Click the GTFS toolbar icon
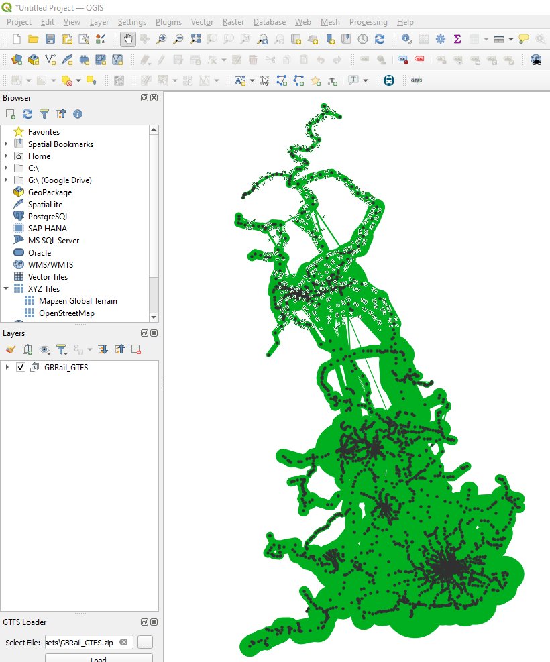The width and height of the screenshot is (550, 662). click(415, 80)
